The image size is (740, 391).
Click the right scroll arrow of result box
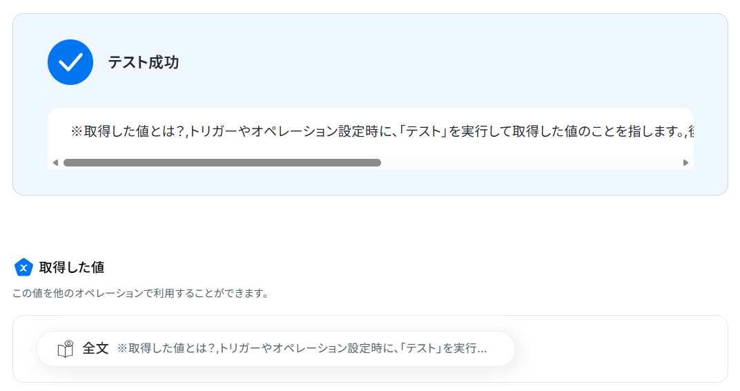[685, 163]
